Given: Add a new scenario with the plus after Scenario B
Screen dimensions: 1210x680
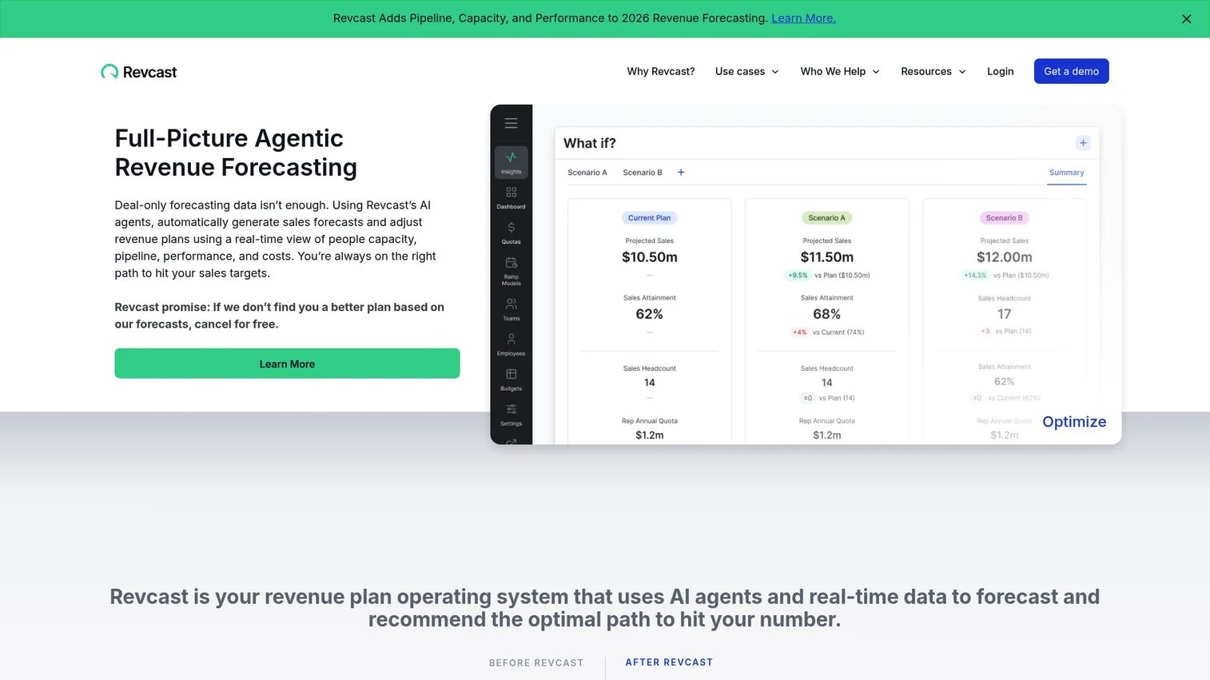Looking at the screenshot, I should point(681,173).
